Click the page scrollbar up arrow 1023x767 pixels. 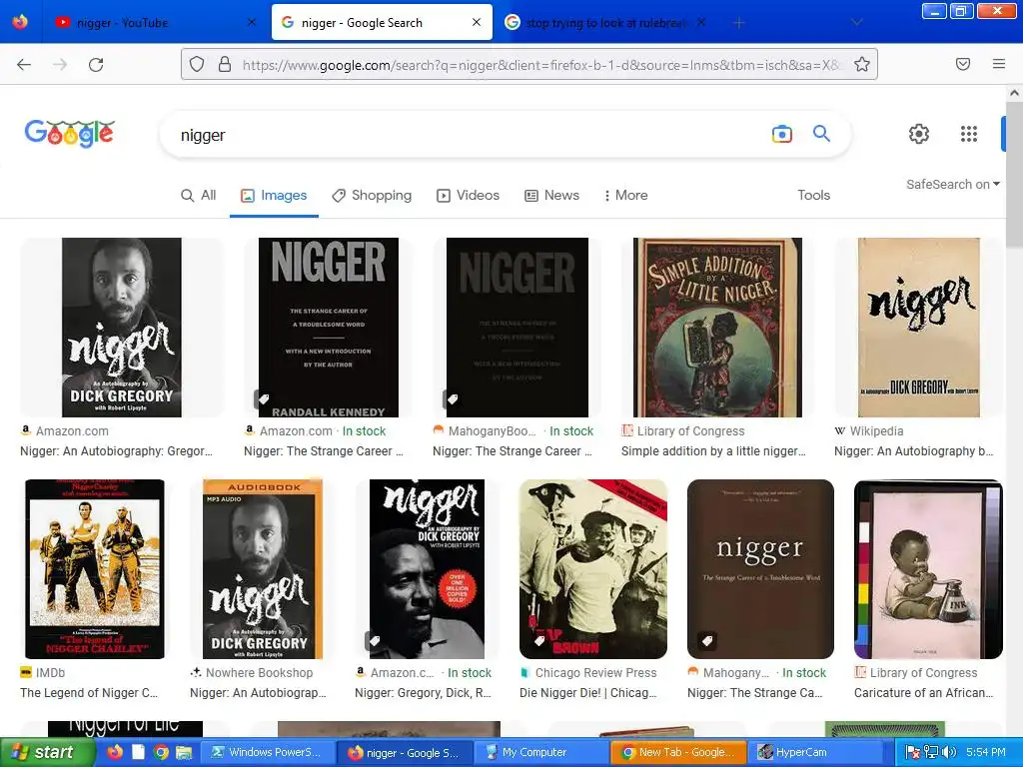1014,93
